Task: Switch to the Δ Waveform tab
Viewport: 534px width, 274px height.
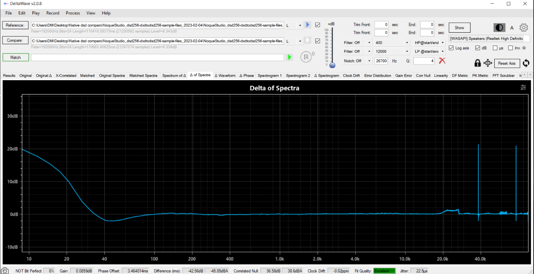Action: point(225,75)
